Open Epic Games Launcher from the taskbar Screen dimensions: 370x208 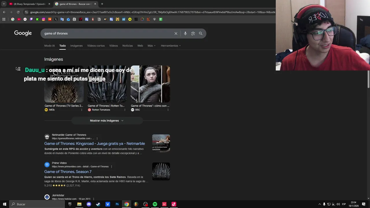70,204
